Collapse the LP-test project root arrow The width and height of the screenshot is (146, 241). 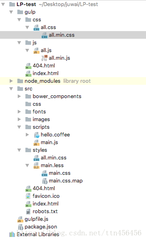3,4
